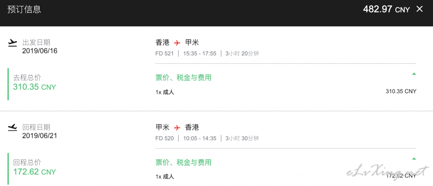
Task: Click flight number FD 521
Action: tap(164, 54)
